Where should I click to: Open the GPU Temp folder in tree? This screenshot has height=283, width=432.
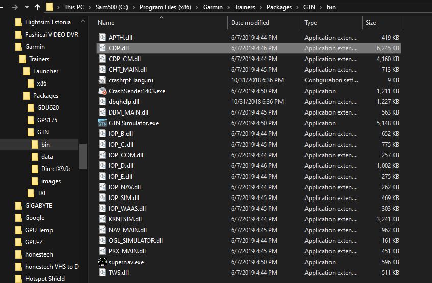pos(39,230)
